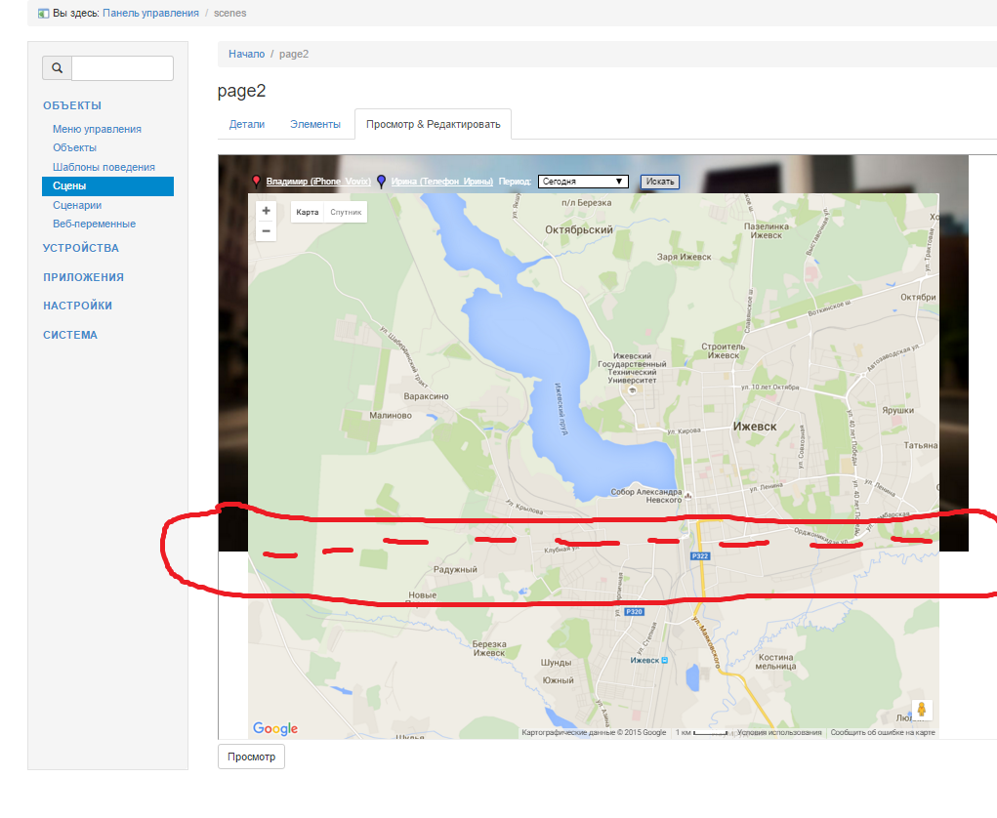Open Меню управления in sidebar
Viewport: 997px width, 818px height.
point(98,129)
